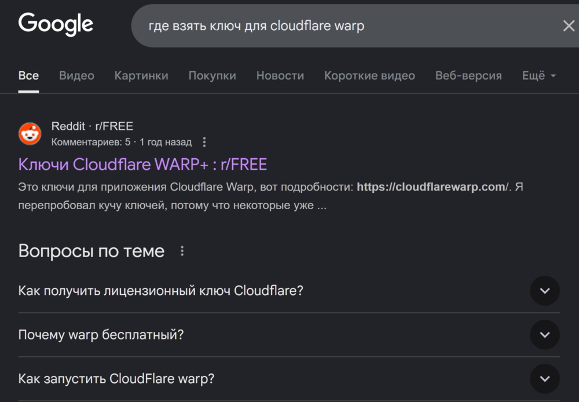The width and height of the screenshot is (579, 402).
Task: Switch to the Картинки tab
Action: (141, 75)
